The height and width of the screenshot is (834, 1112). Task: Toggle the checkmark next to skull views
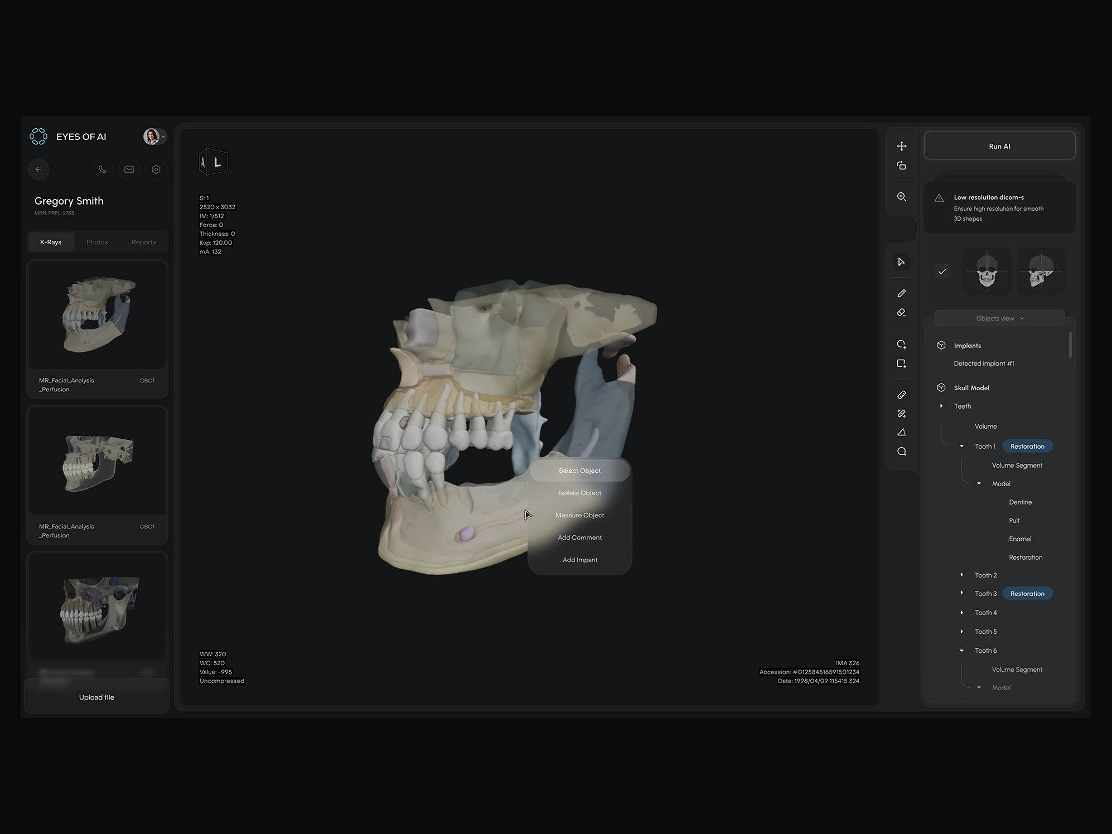942,271
